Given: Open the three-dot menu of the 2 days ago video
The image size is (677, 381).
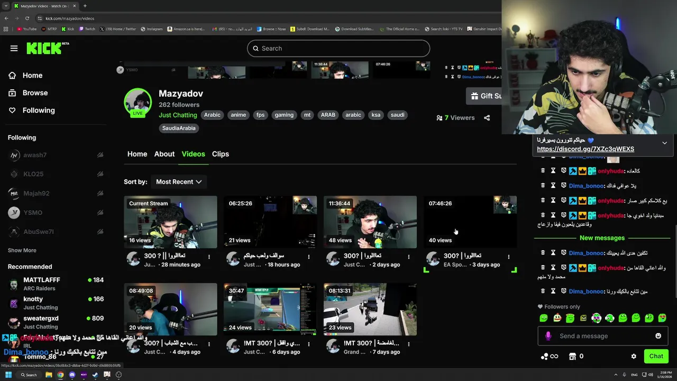Looking at the screenshot, I should [x=409, y=257].
